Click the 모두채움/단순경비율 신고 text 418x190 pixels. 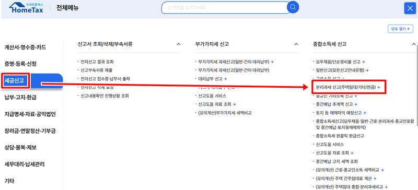pos(338,62)
